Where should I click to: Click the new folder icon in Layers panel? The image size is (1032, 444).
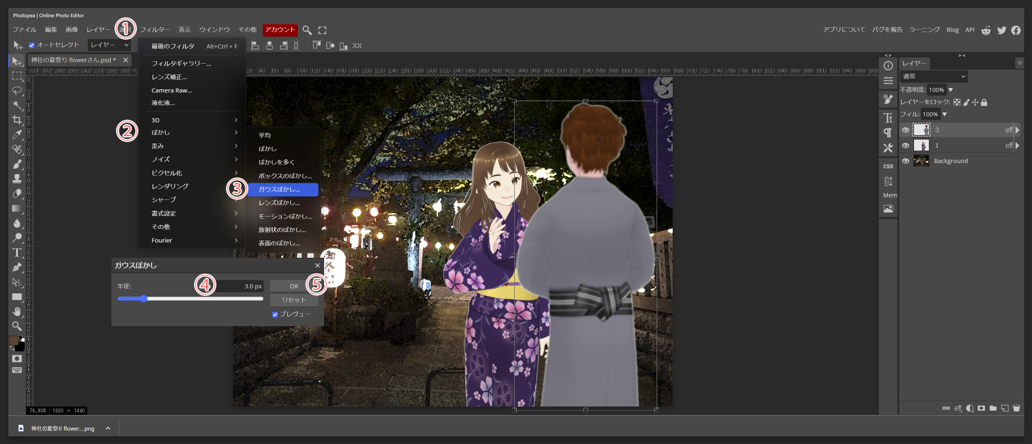[x=993, y=408]
